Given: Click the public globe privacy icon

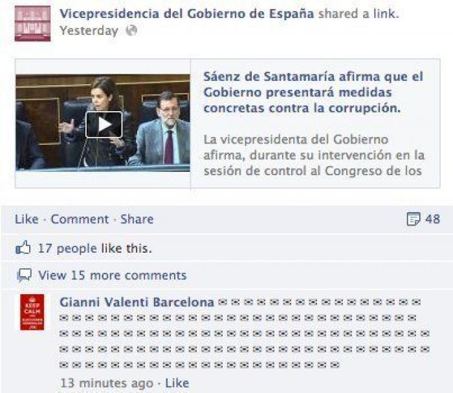Looking at the screenshot, I should click(x=131, y=30).
